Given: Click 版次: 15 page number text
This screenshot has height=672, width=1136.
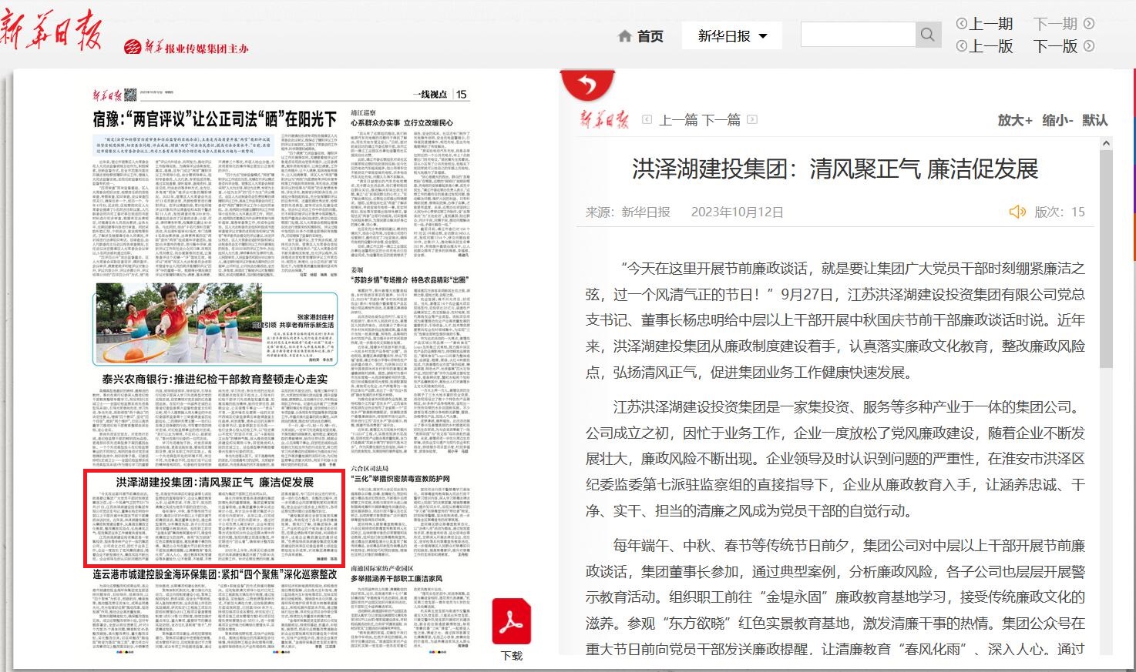Looking at the screenshot, I should (x=1059, y=212).
